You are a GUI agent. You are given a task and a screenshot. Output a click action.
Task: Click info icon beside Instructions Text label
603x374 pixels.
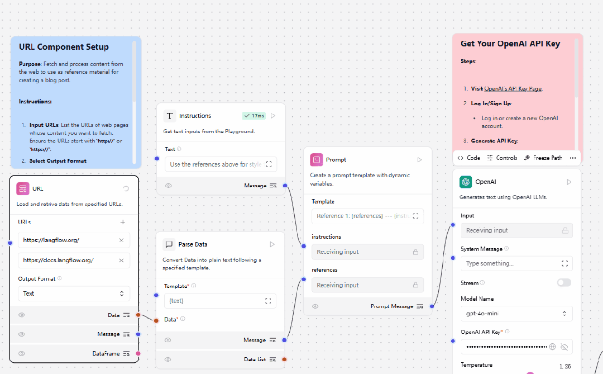click(x=179, y=149)
